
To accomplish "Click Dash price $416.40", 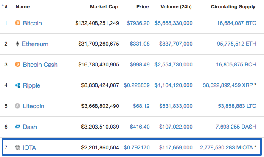I will coord(140,127).
